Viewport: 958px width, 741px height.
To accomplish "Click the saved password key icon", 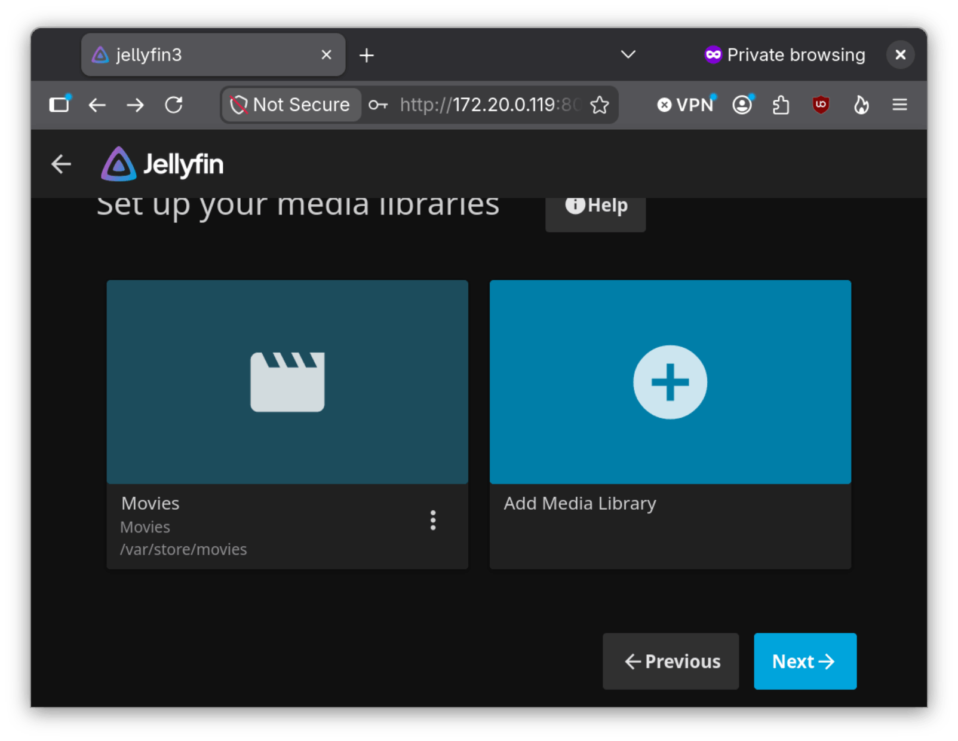I will [x=378, y=105].
